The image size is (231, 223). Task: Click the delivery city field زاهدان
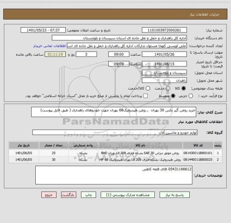[x=164, y=80]
